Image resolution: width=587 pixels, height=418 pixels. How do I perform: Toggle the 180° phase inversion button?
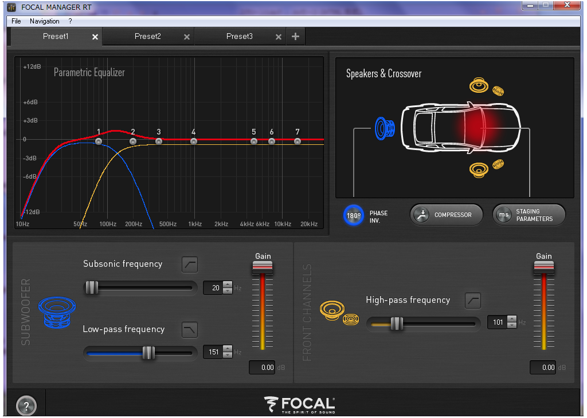353,215
